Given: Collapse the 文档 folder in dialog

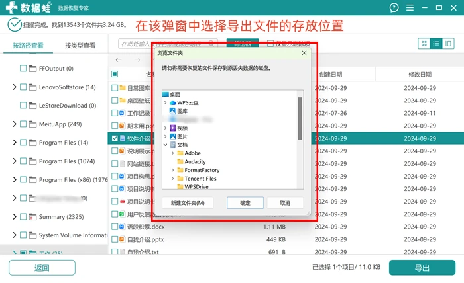Looking at the screenshot, I should [166, 145].
